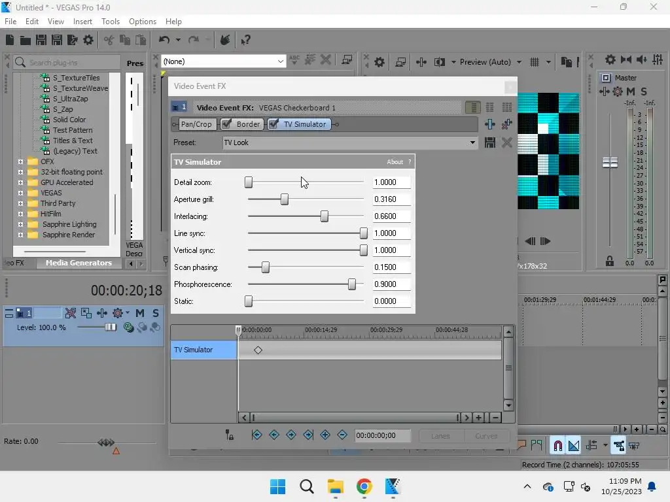The height and width of the screenshot is (502, 670).
Task: Select Titles & Text generator
Action: 73,141
